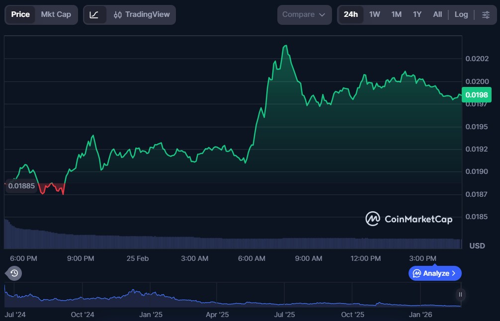The width and height of the screenshot is (500, 321).
Task: Select the 1W time range
Action: (374, 15)
